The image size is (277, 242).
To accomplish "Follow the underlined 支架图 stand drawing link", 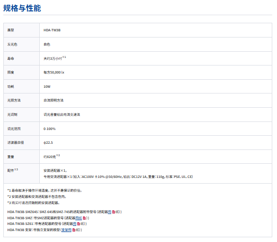I will (x=66, y=230).
